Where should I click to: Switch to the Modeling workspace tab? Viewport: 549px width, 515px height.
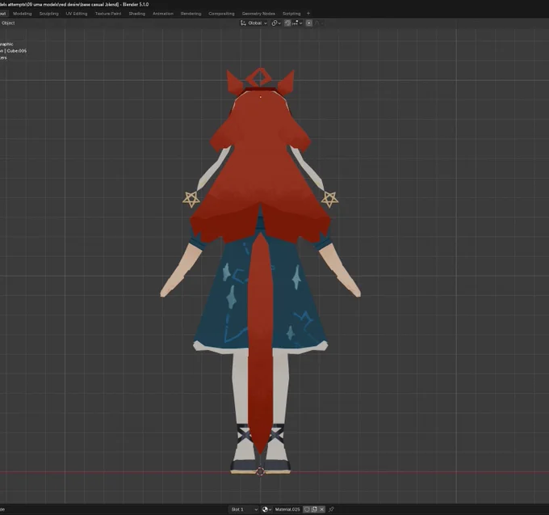click(x=23, y=14)
